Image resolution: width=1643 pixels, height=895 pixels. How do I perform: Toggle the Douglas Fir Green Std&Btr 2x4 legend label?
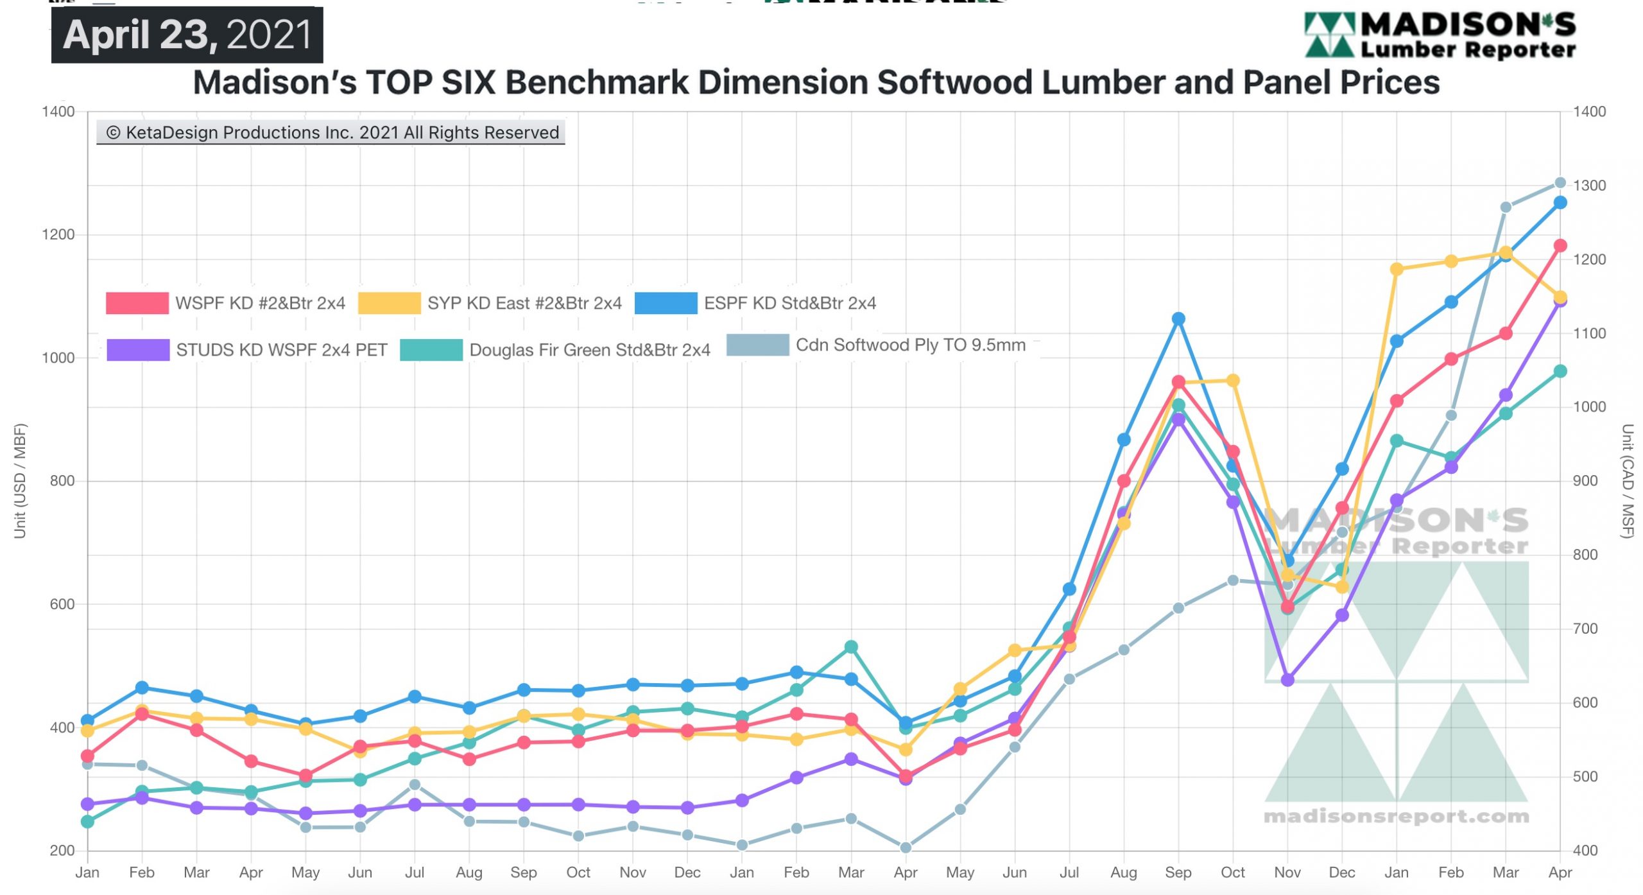[x=590, y=350]
